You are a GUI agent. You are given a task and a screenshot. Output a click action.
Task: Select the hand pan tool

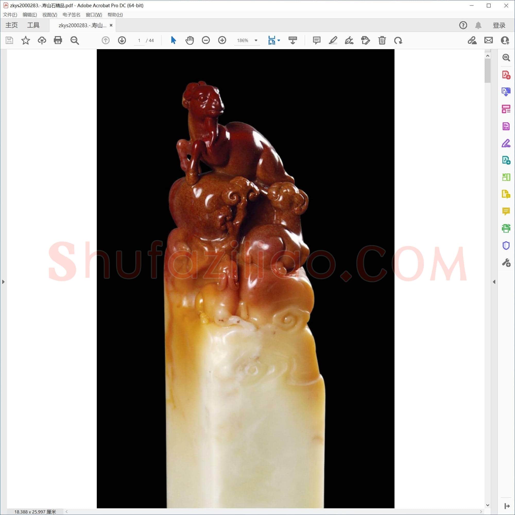pyautogui.click(x=190, y=40)
